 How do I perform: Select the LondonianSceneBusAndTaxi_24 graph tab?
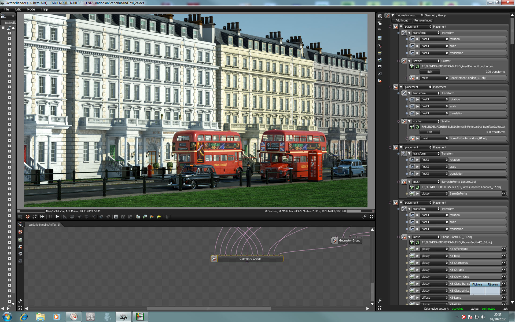click(x=44, y=225)
